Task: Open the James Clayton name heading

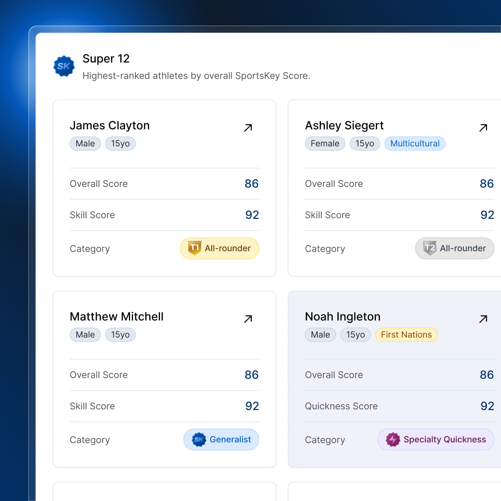Action: click(110, 125)
